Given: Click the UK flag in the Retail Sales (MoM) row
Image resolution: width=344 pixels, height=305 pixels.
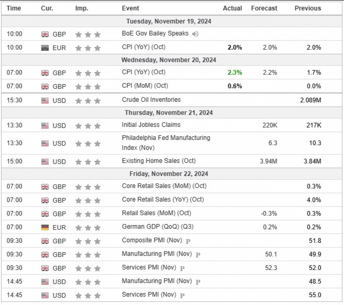Looking at the screenshot, I should 45,214.
